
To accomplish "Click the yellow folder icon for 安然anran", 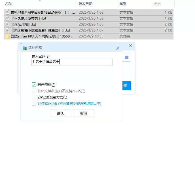I will (x=7, y=36).
